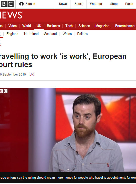Select the Video tab in red bar

pyautogui.click(x=13, y=26)
